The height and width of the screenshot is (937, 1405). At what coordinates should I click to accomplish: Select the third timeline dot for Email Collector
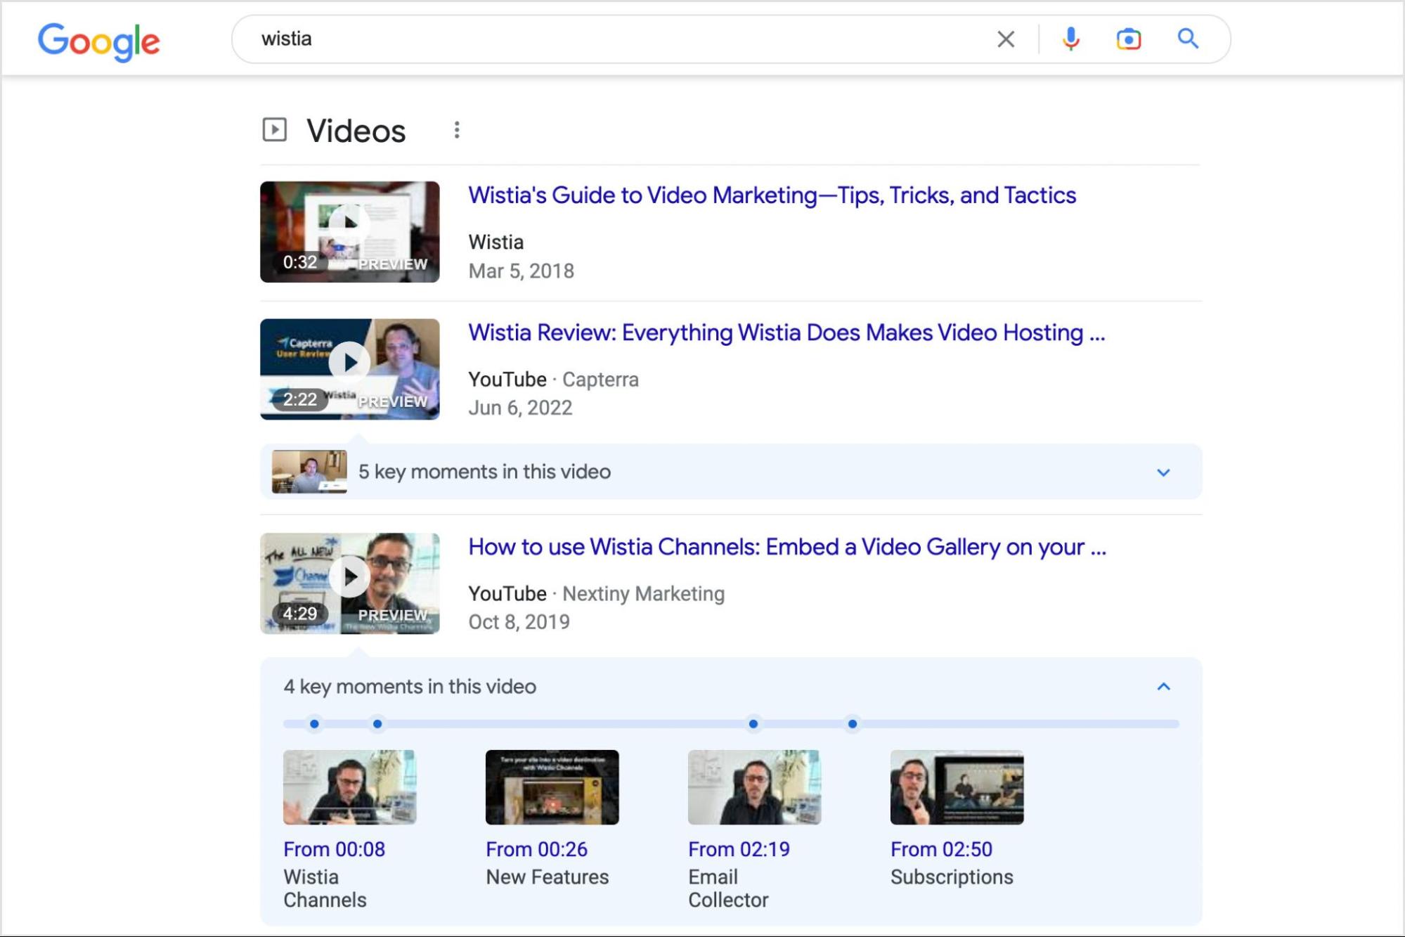tap(753, 724)
